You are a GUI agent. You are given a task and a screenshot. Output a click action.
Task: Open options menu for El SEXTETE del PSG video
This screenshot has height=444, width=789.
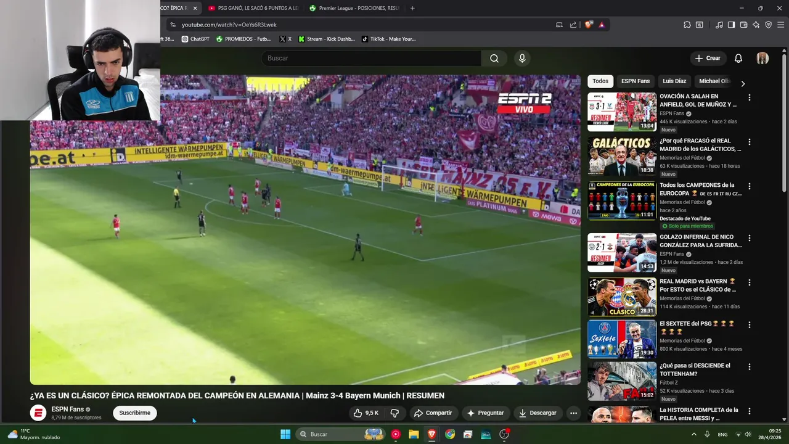tap(750, 324)
